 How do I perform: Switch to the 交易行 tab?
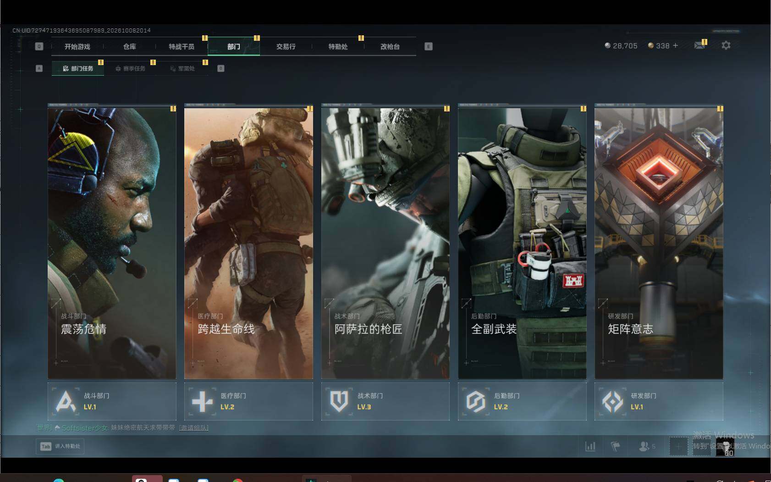(x=286, y=46)
